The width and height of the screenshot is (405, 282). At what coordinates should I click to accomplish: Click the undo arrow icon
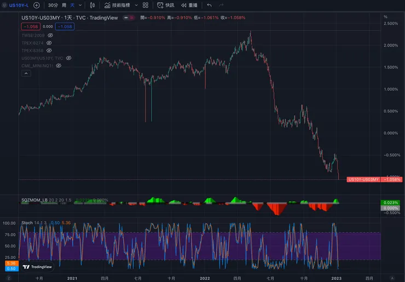coord(209,5)
